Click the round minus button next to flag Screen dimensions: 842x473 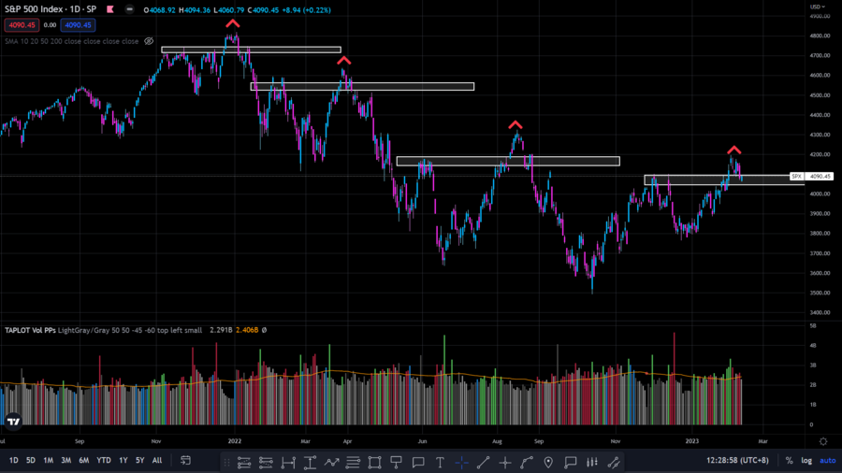click(129, 9)
